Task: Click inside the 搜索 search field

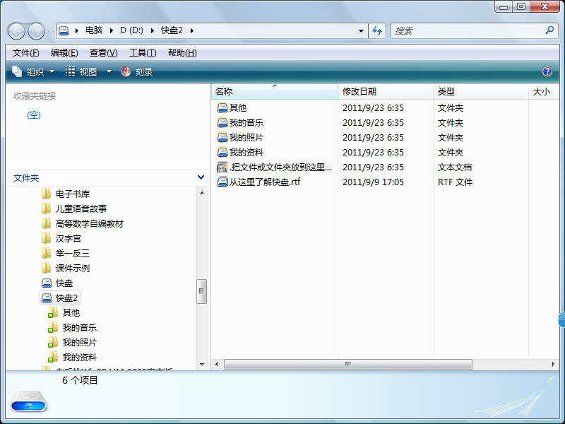Action: 467,30
